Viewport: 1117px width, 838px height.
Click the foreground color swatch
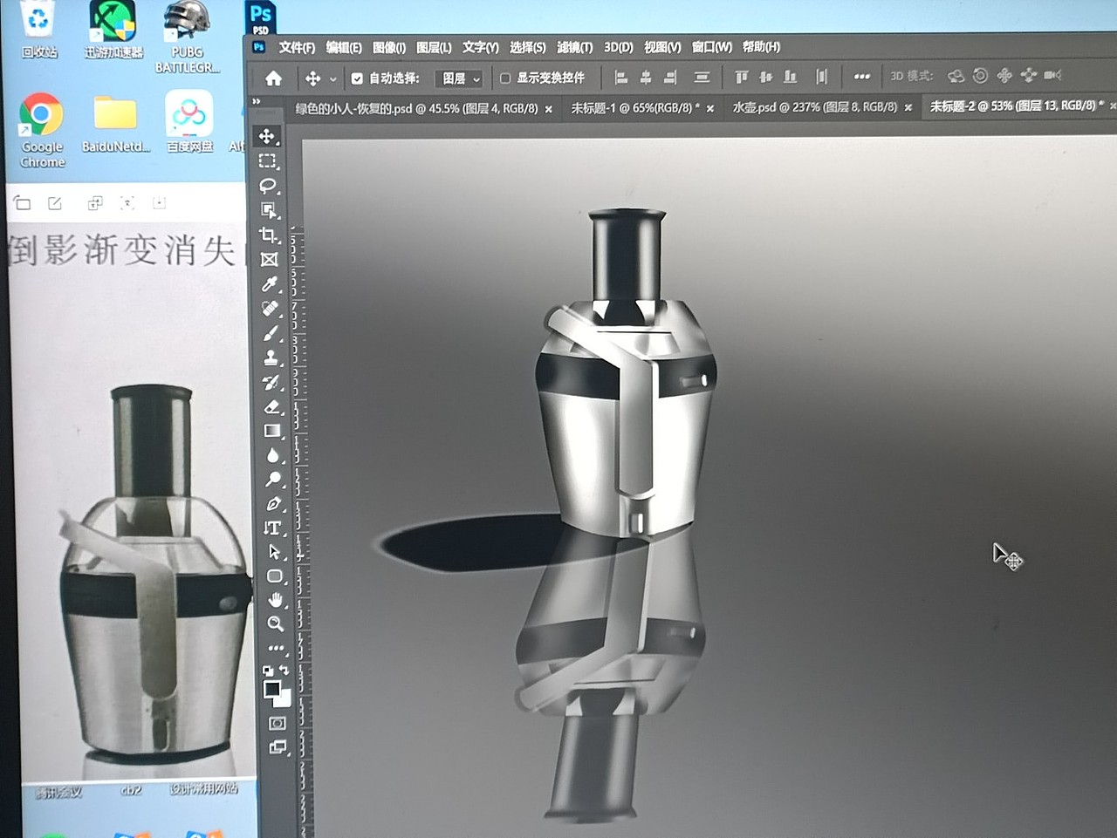(271, 688)
